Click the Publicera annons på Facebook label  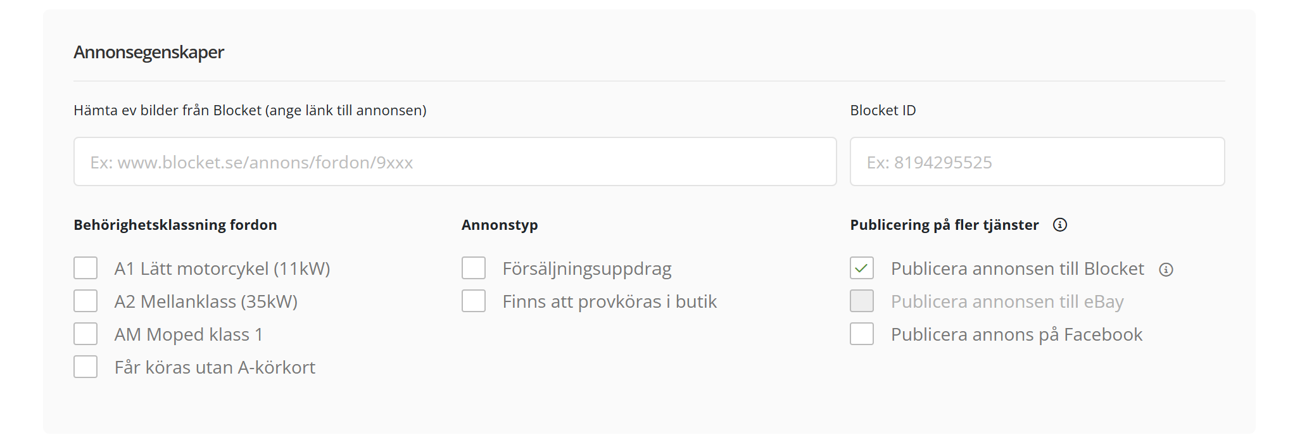[x=1016, y=334]
